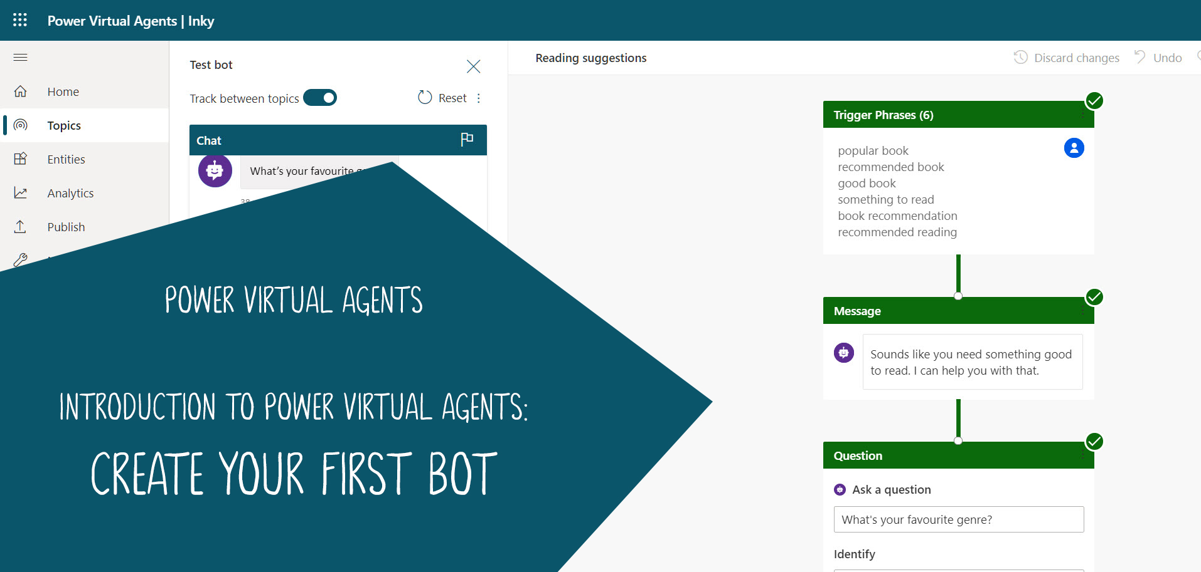Click Discard changes button
Image resolution: width=1201 pixels, height=572 pixels.
1066,58
